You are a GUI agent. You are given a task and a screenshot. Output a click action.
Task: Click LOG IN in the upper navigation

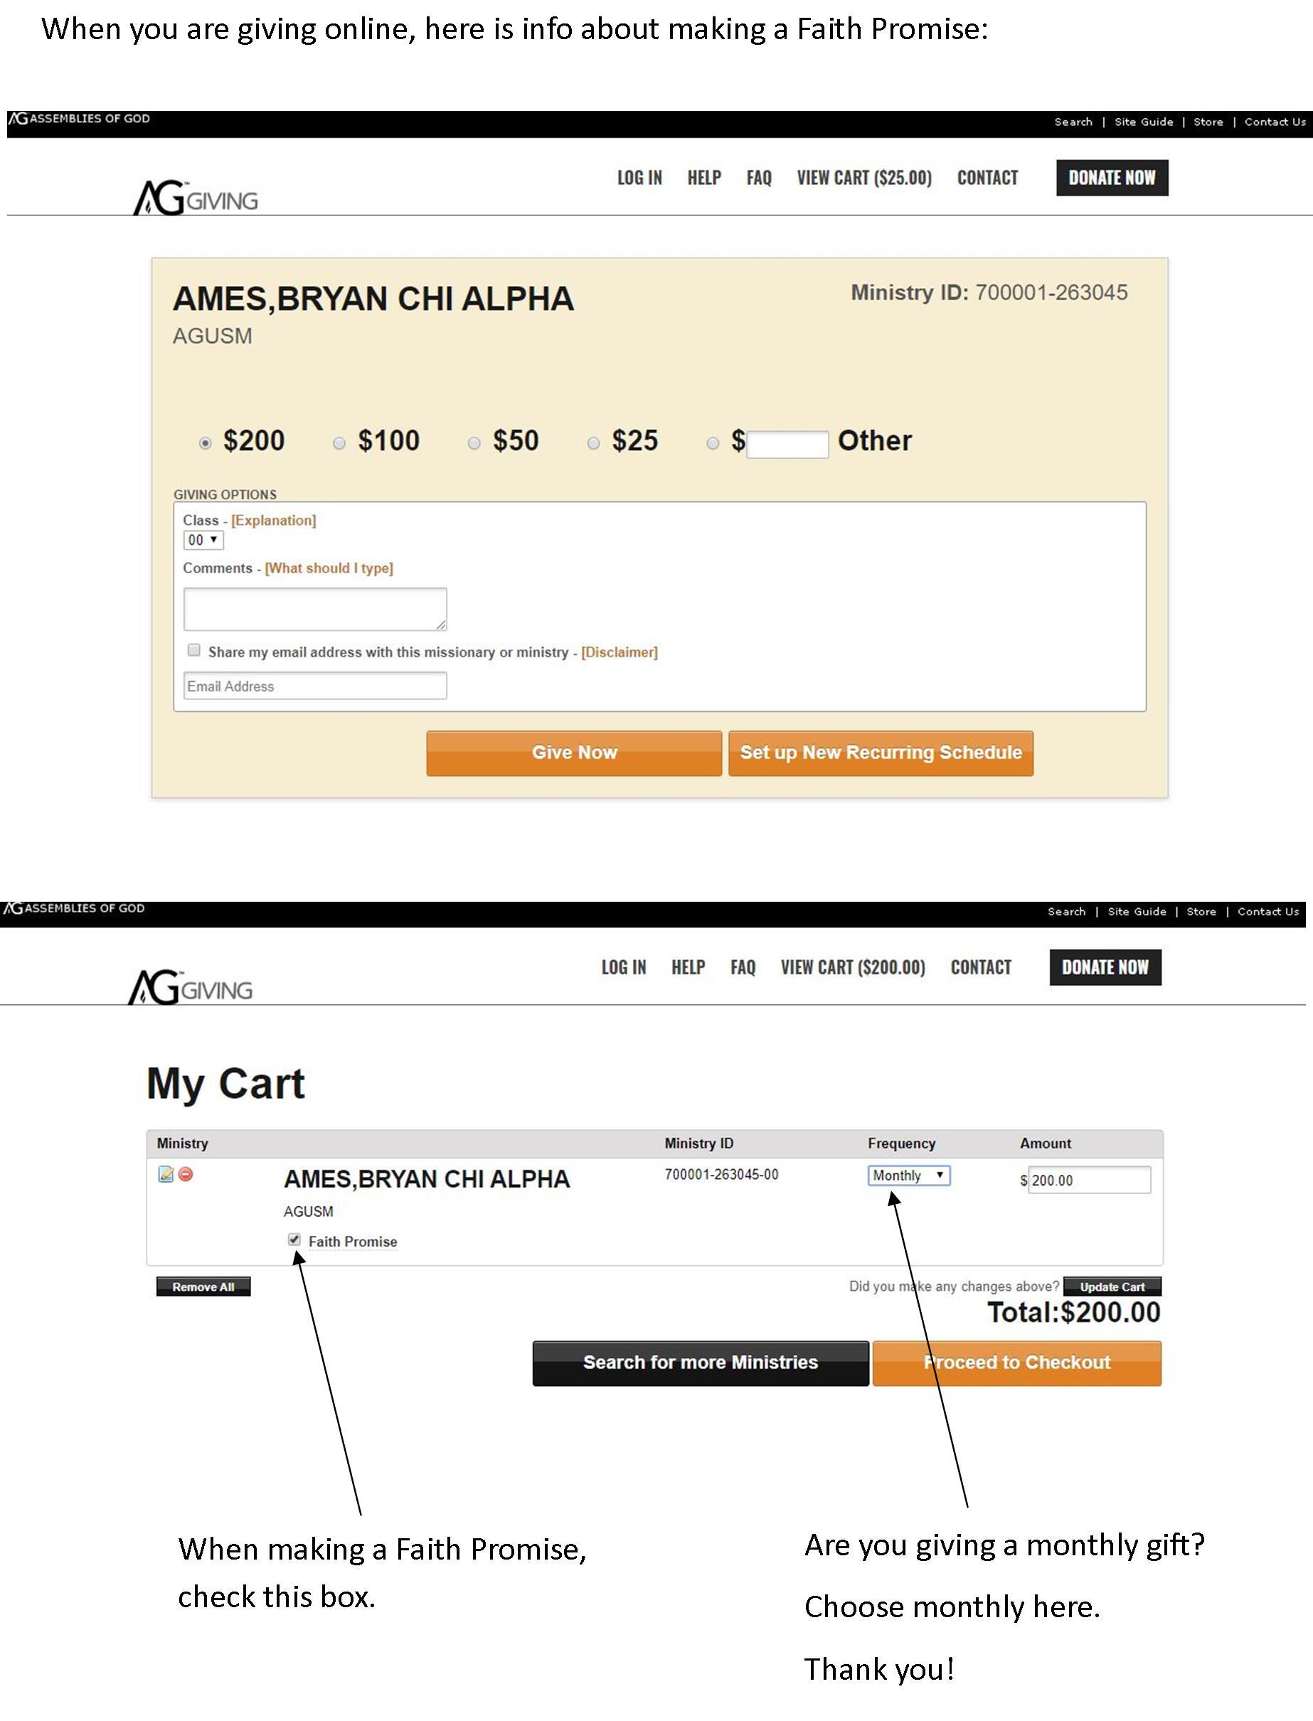[639, 178]
